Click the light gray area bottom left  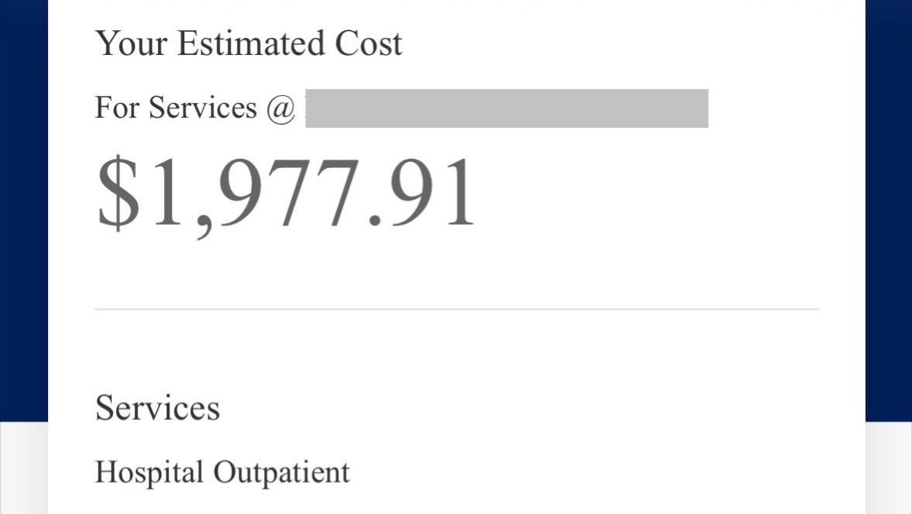24,468
